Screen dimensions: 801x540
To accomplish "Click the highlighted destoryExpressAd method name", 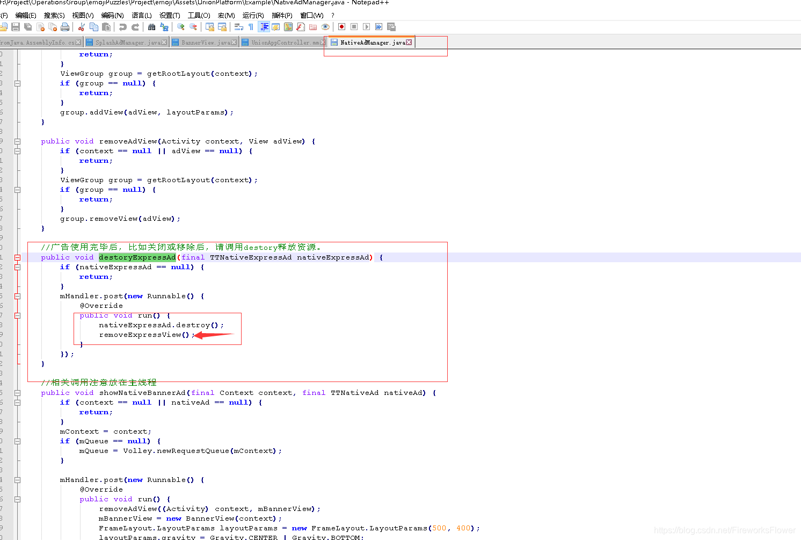I will pyautogui.click(x=137, y=257).
